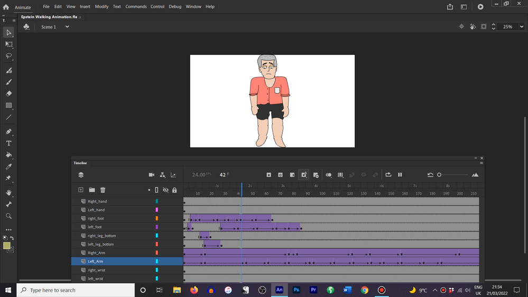528x297 pixels.
Task: Insert blank keyframe button
Action: click(280, 175)
